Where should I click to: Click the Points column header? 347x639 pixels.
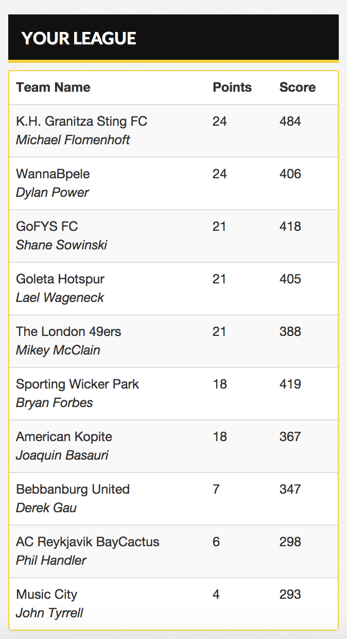[232, 88]
